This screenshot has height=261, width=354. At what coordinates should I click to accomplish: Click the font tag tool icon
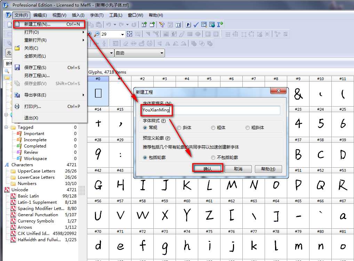tap(162, 25)
